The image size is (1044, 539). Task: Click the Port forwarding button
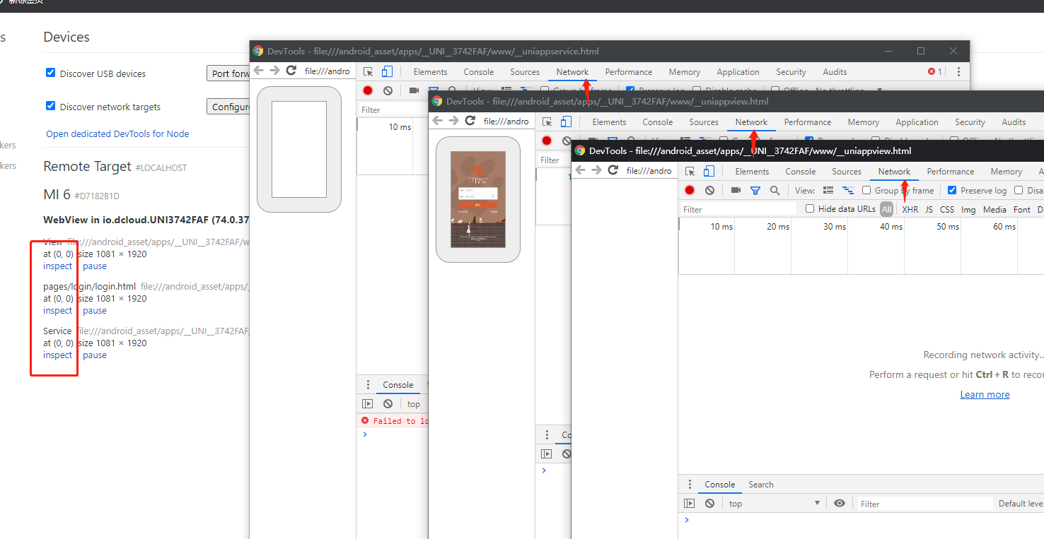click(x=229, y=73)
